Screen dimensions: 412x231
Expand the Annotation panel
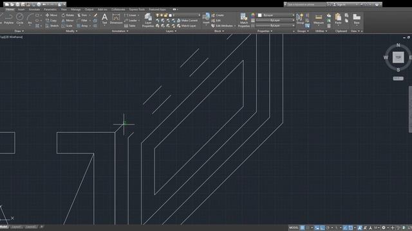120,31
